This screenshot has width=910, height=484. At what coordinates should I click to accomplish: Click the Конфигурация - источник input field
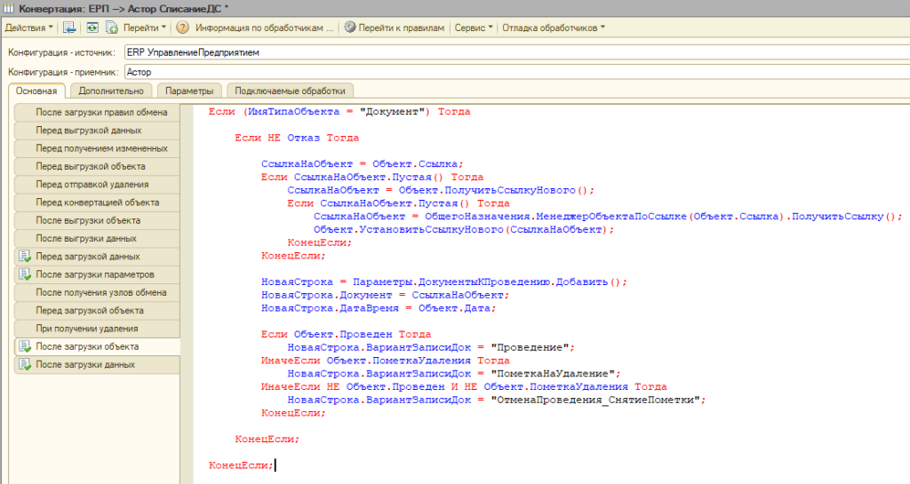coord(515,52)
